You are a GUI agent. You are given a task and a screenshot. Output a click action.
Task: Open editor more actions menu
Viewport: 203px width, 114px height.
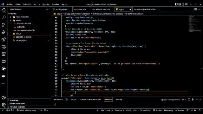coord(200,9)
